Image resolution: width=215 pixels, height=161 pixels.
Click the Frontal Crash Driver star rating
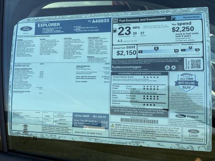(151, 86)
